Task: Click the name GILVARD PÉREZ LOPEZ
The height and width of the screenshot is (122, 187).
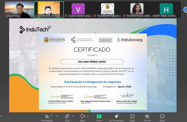Action: tap(92, 62)
